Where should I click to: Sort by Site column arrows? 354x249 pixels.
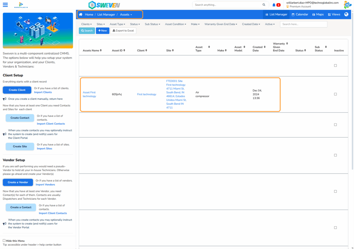coord(173,50)
